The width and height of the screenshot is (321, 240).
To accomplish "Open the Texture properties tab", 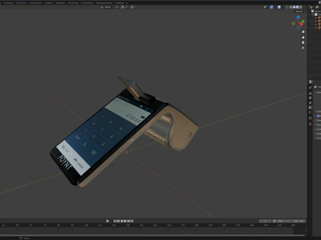I will [310, 124].
